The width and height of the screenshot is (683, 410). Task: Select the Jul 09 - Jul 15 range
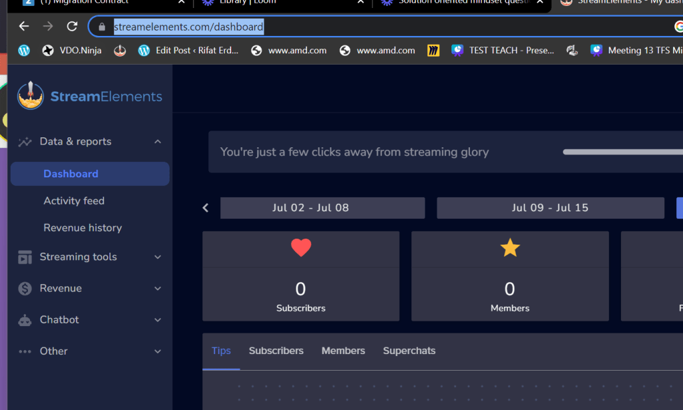coord(550,208)
